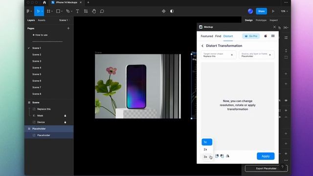Expand shape tool options arrow
The width and height of the screenshot is (313, 176).
coord(62,11)
